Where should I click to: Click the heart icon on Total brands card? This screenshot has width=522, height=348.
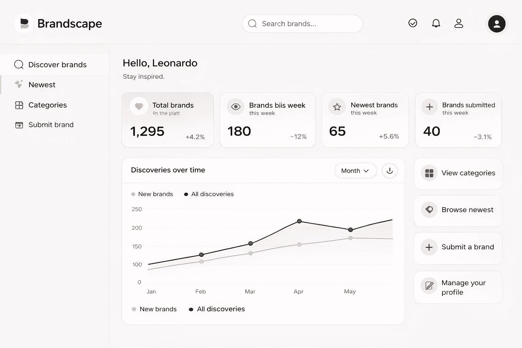click(139, 106)
